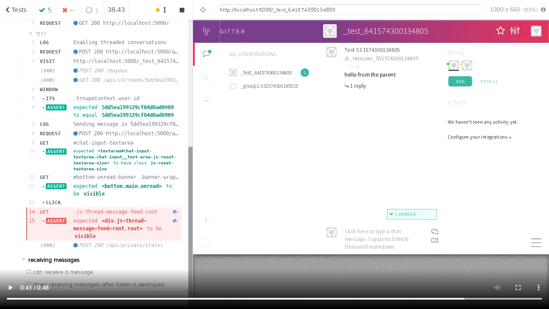The image size is (549, 309).
Task: Click the stop test run button
Action: tap(182, 10)
